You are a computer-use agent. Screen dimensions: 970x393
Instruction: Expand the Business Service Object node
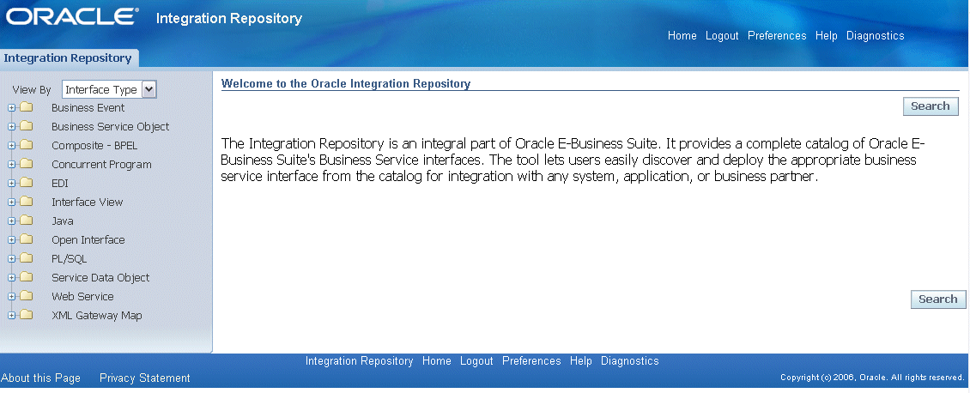(x=11, y=127)
